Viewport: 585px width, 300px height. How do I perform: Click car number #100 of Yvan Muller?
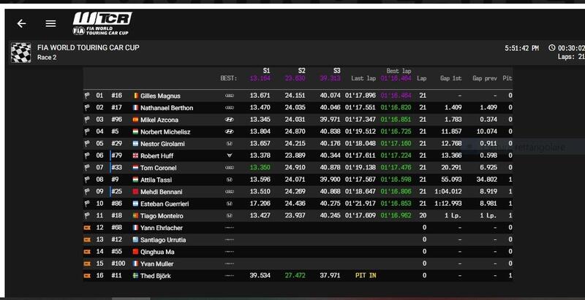118,264
